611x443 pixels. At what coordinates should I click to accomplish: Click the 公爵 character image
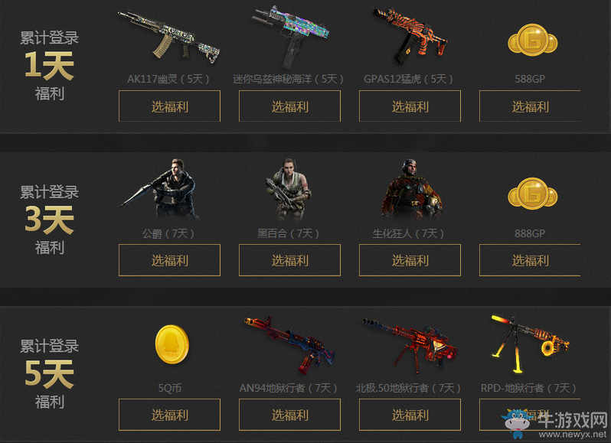(160, 190)
